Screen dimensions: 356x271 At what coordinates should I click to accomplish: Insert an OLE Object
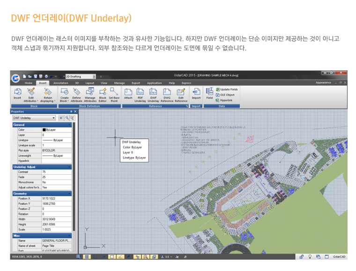coord(227,95)
